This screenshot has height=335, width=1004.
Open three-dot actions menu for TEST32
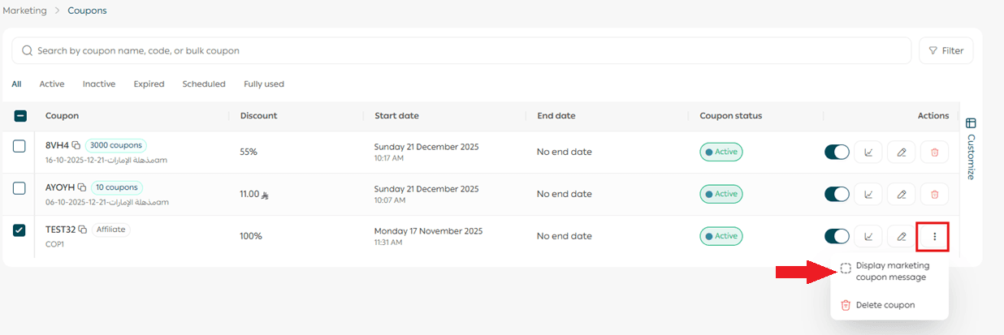coord(935,236)
